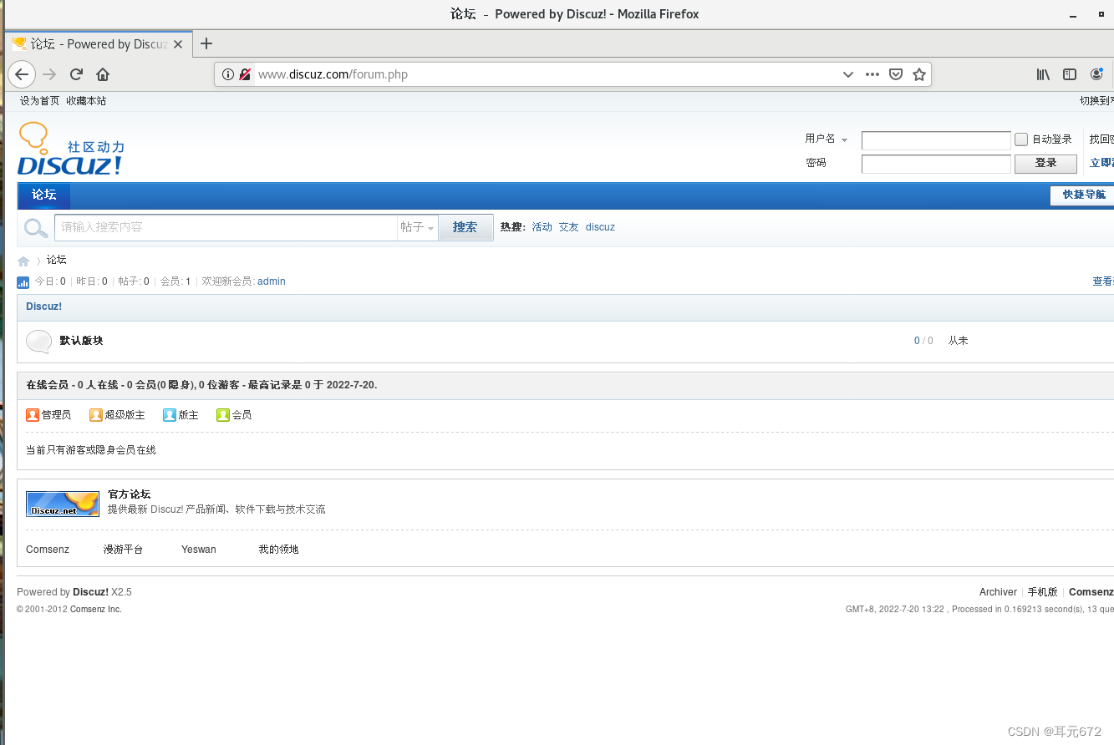Click the forum search box 请输入搜索内容

click(226, 227)
